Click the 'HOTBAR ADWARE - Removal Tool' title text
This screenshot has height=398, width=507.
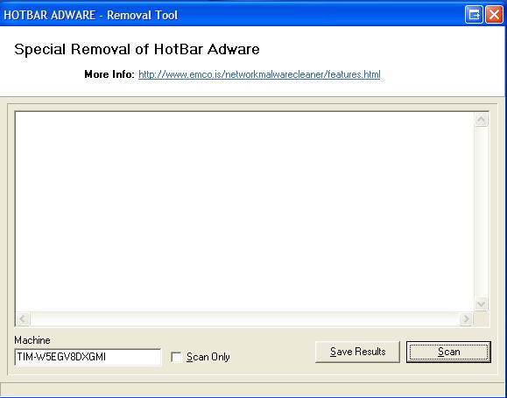pos(91,15)
